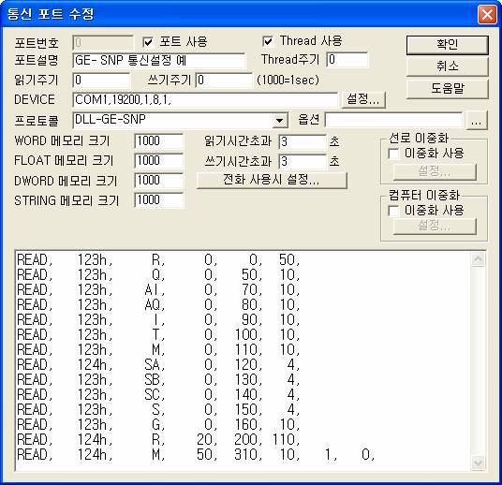Click the 읽기시간초과 input field
Viewport: 502px width, 485px height.
tap(303, 141)
